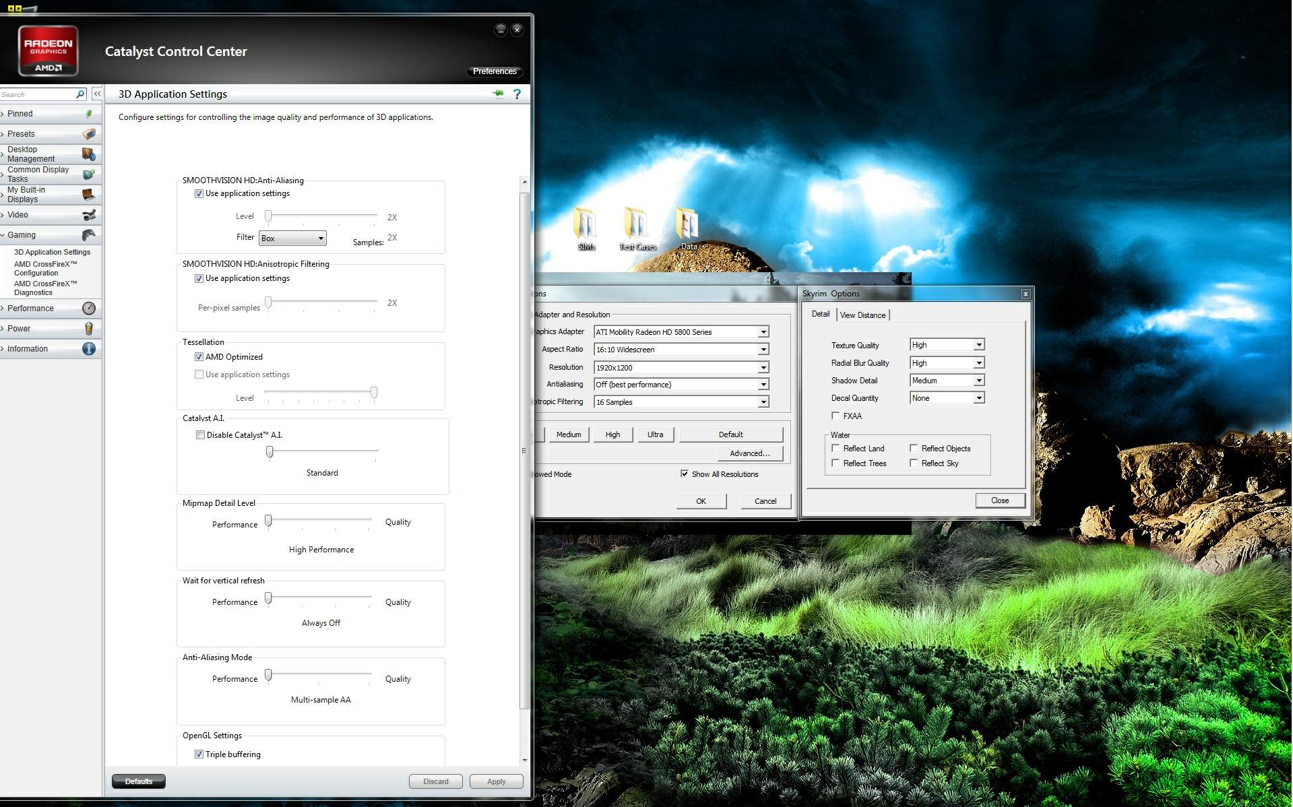Select 3D Application Settings in Gaming menu

pos(52,252)
